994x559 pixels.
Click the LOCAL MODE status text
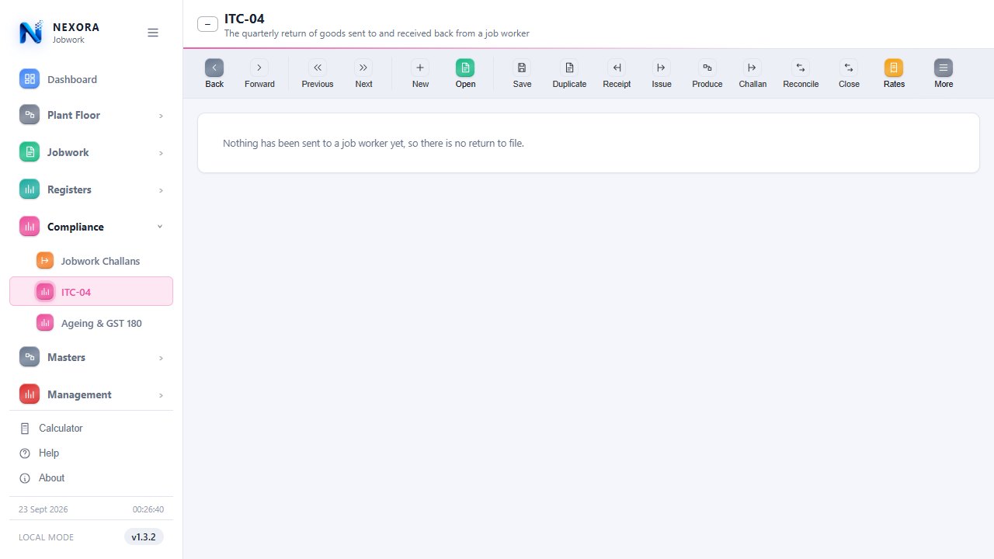(47, 537)
